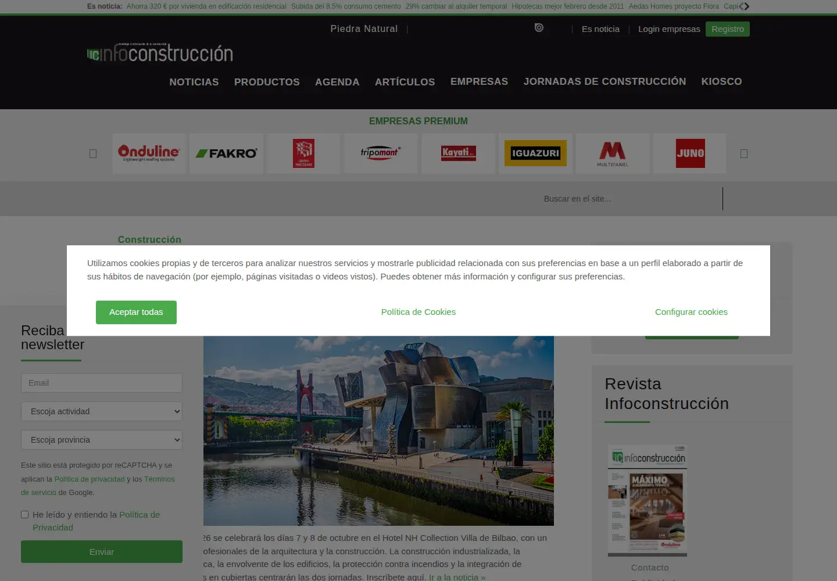Click Configurar cookies in the banner

tap(691, 312)
